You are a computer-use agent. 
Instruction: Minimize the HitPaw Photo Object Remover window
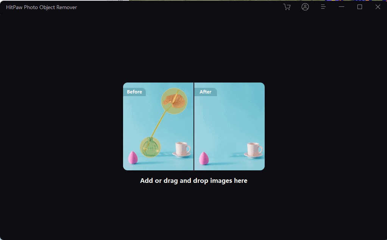pos(342,7)
